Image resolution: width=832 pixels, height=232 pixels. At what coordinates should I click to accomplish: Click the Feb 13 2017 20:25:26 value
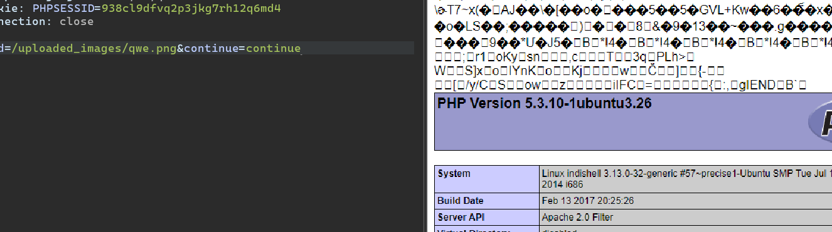coord(587,201)
